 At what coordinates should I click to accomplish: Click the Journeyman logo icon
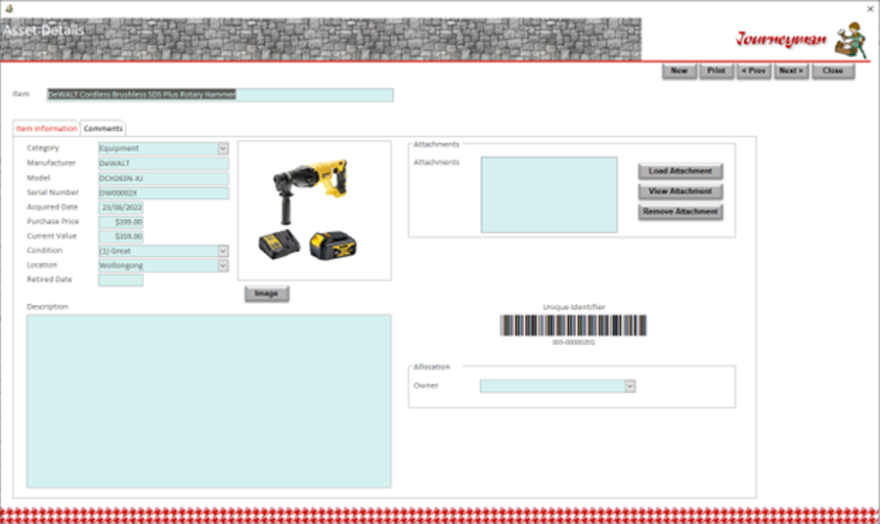[852, 40]
